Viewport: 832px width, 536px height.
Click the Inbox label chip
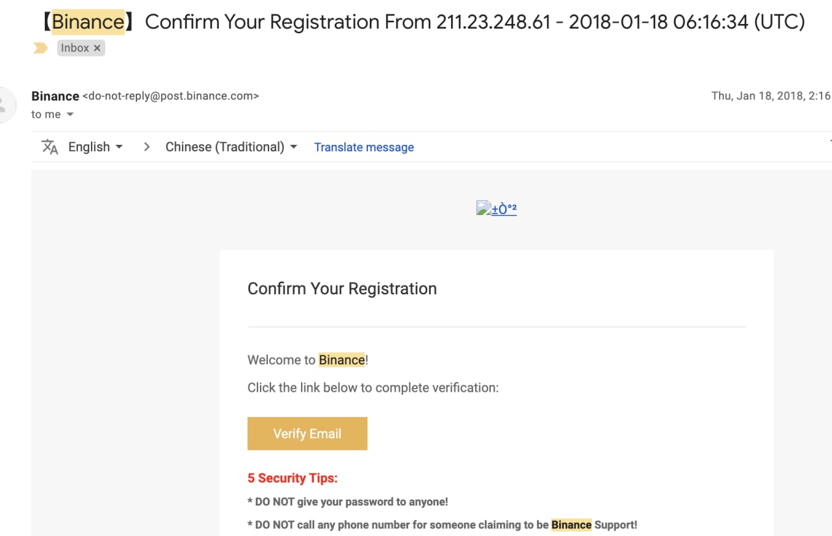tap(81, 48)
